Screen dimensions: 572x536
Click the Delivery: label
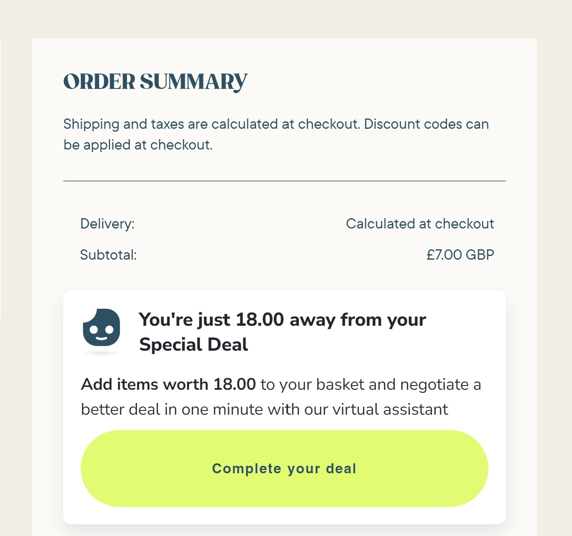click(x=107, y=224)
